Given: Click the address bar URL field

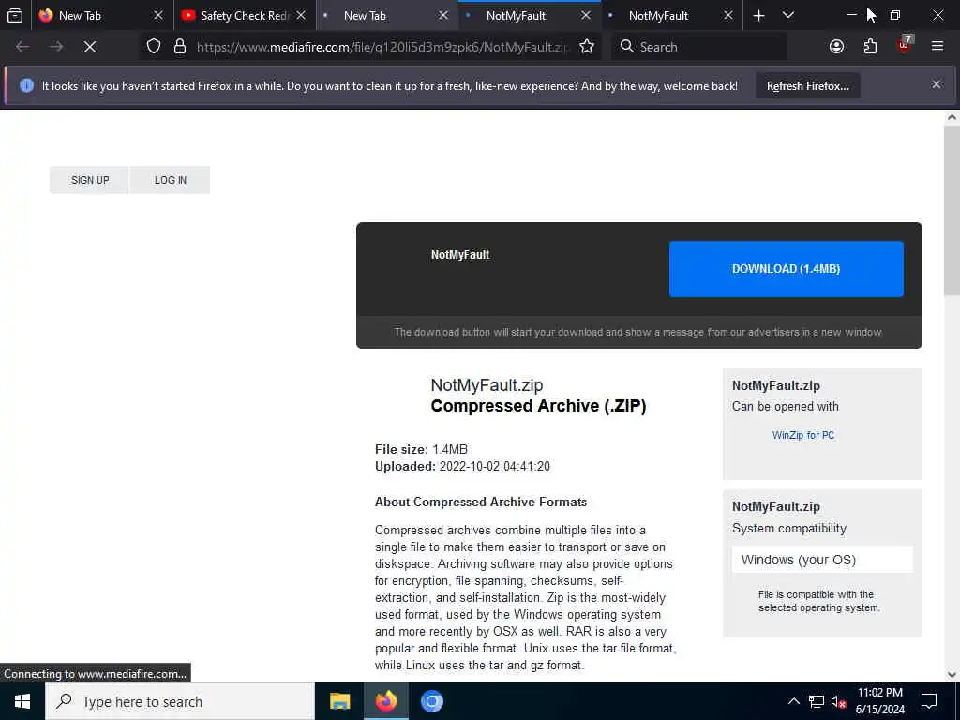Looking at the screenshot, I should tap(381, 47).
